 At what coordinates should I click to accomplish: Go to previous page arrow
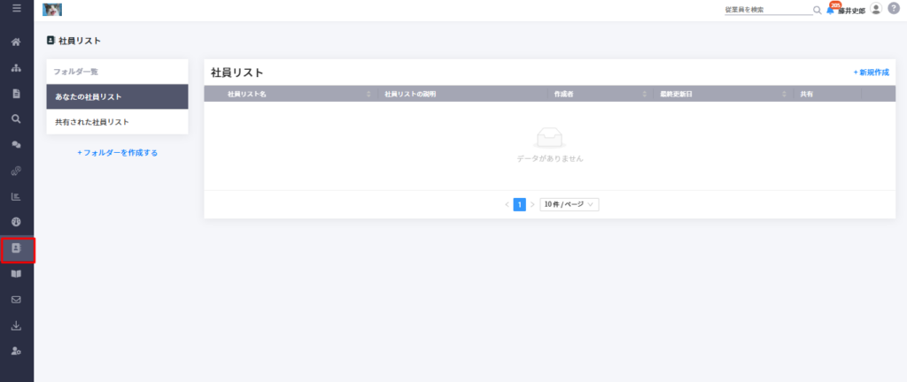507,205
